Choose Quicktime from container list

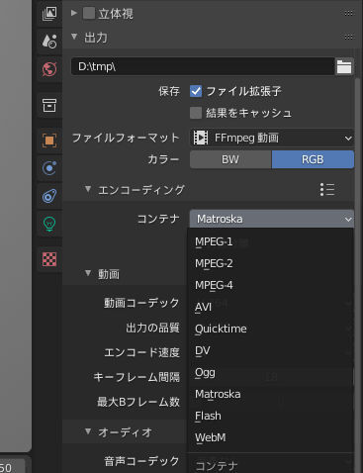(x=270, y=329)
